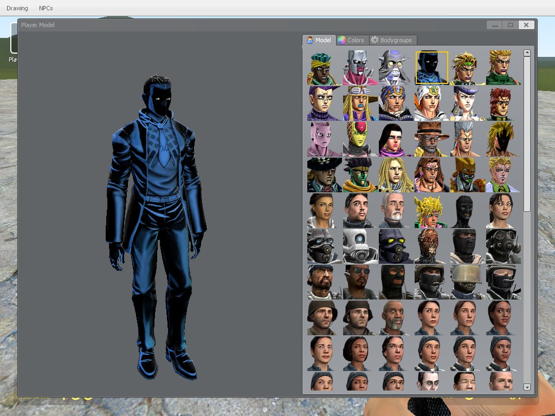Image resolution: width=555 pixels, height=416 pixels.
Task: Select the grey-bearded model in brown fedora
Action: tap(432, 139)
